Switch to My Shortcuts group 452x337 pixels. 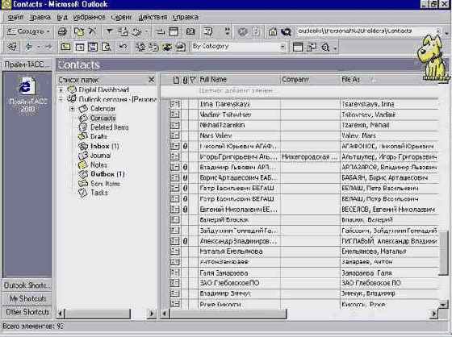(x=27, y=298)
